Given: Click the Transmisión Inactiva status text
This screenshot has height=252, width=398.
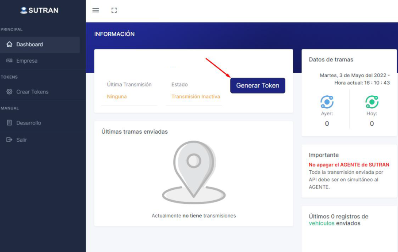Looking at the screenshot, I should (195, 97).
